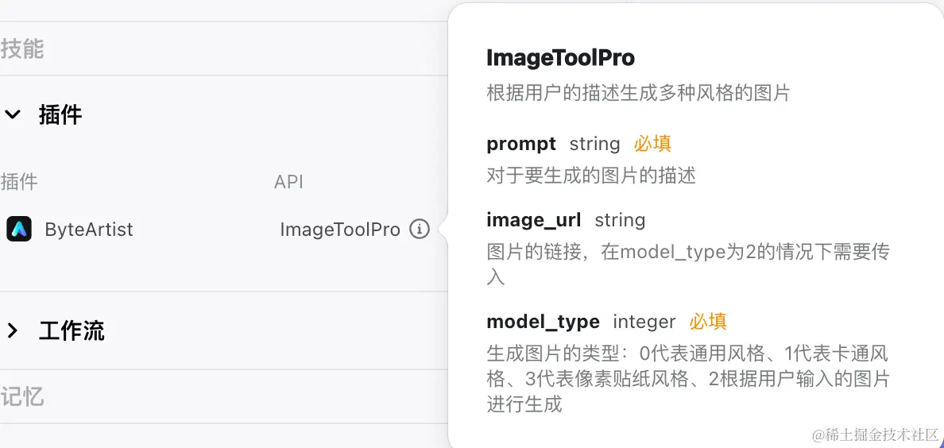Click the model_type parameter name
This screenshot has width=944, height=448.
(543, 322)
